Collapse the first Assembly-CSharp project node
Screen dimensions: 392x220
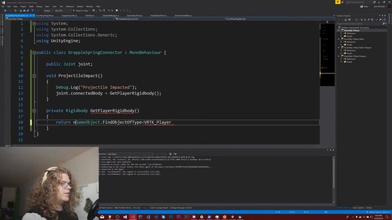click(339, 31)
